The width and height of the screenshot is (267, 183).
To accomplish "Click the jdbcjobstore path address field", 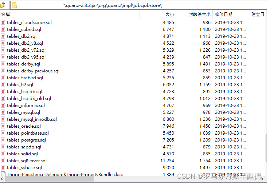I will click(x=138, y=5).
